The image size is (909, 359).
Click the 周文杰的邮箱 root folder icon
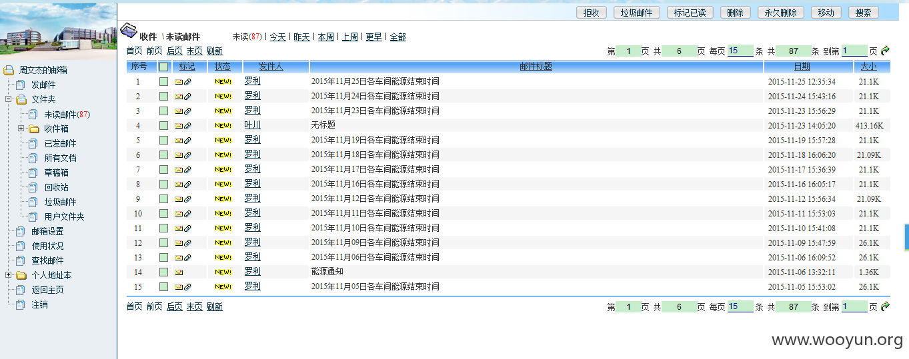(x=9, y=70)
